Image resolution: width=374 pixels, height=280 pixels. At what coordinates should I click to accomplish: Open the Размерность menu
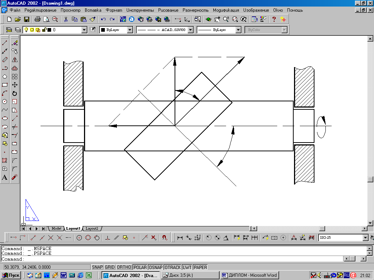point(196,10)
